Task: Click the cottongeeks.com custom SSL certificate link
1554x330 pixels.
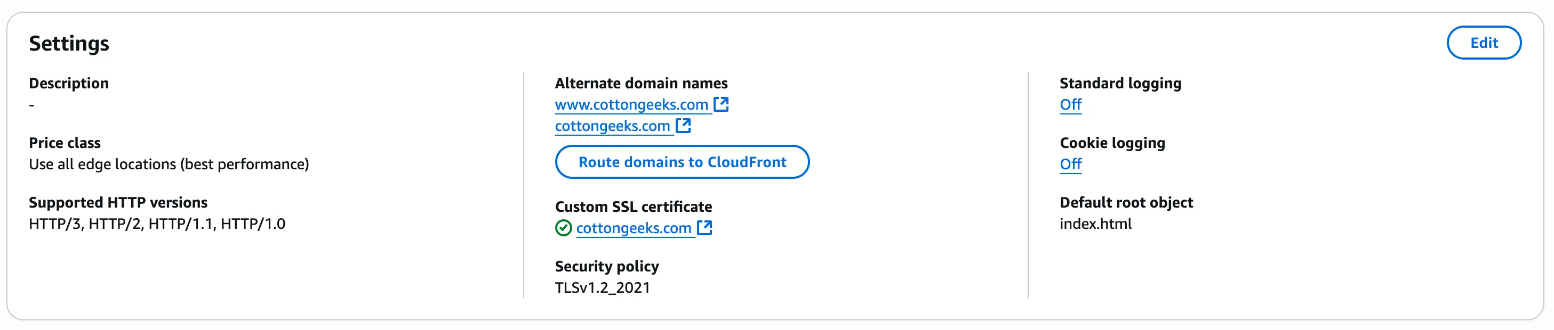Action: pyautogui.click(x=634, y=228)
